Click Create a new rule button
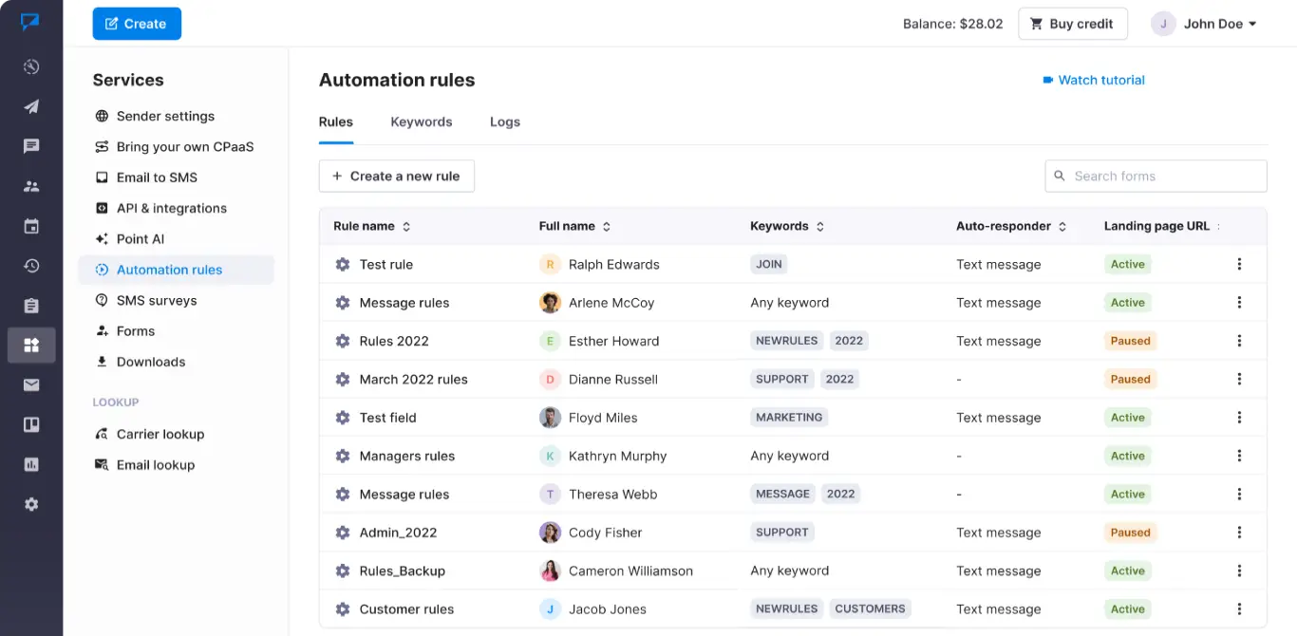 [x=396, y=177]
